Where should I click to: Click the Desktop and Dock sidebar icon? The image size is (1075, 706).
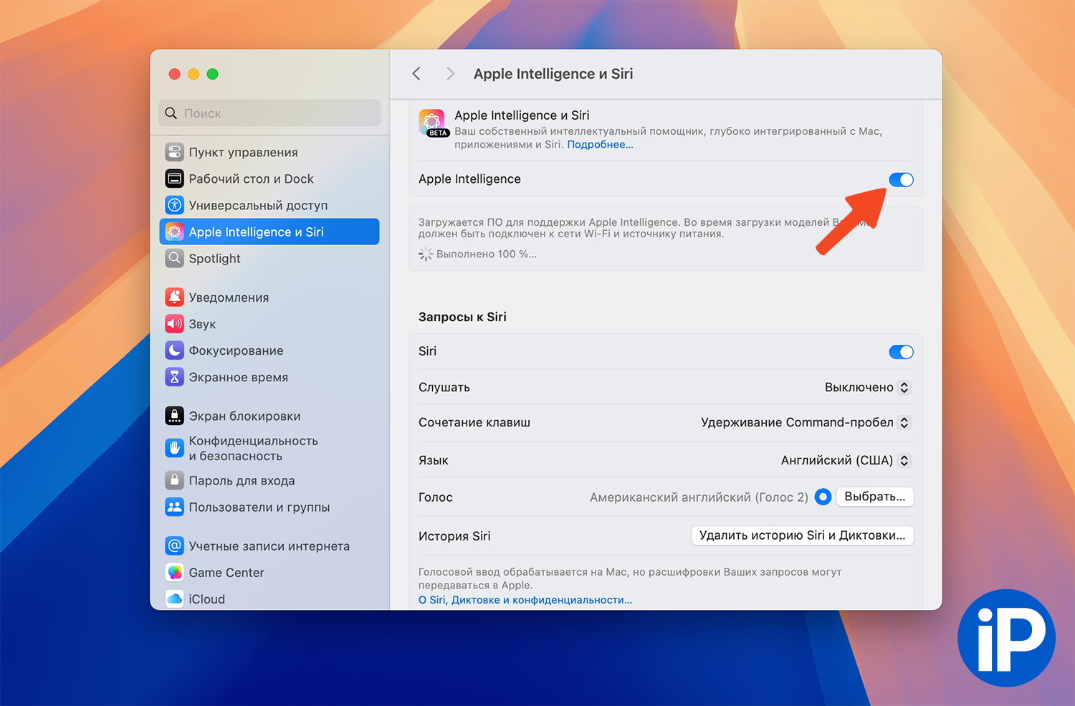(x=174, y=178)
